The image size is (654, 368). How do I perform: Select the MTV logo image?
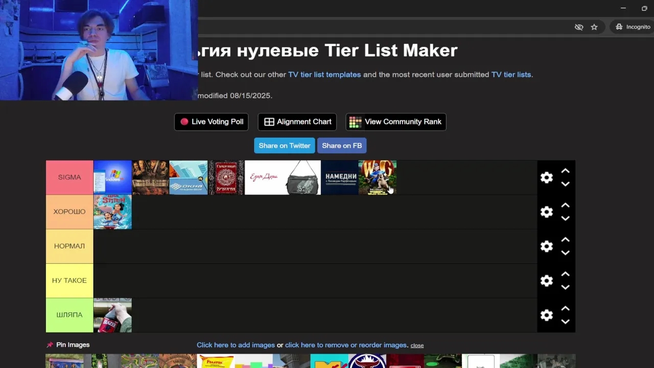[x=329, y=361]
